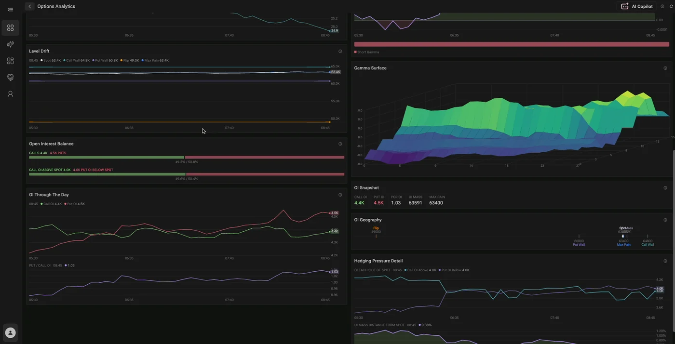Click the Call Wall 64800 marker
The width and height of the screenshot is (675, 344).
tap(648, 241)
